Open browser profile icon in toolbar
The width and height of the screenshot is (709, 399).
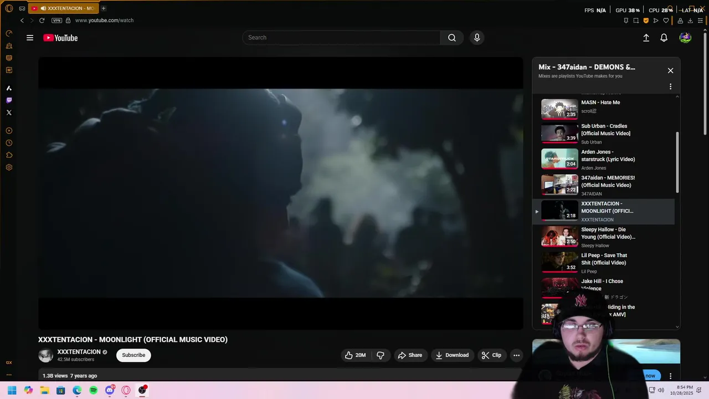click(680, 21)
